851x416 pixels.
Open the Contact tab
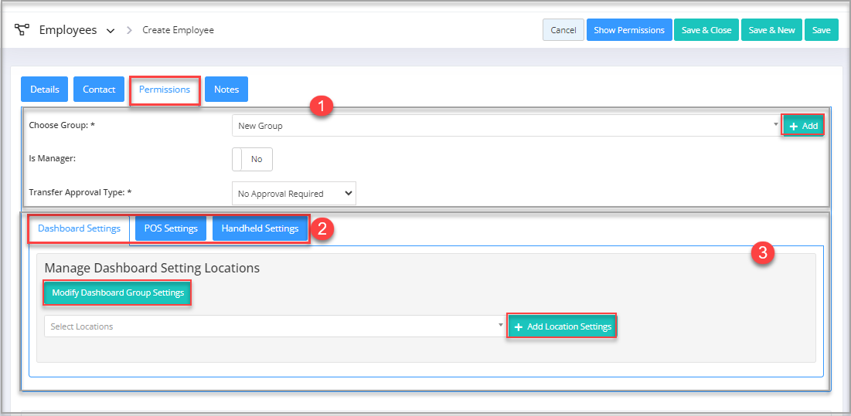(99, 90)
